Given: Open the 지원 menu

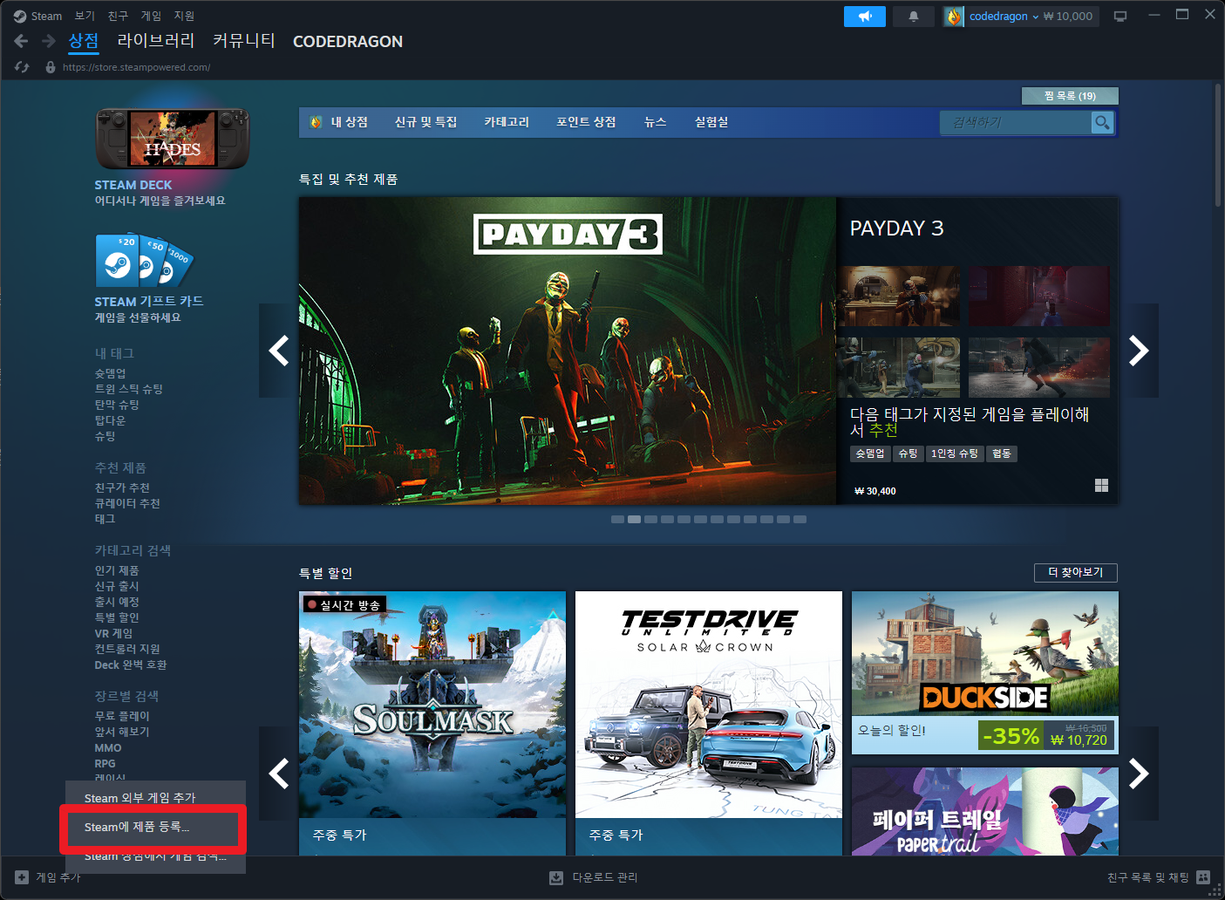Looking at the screenshot, I should point(184,16).
